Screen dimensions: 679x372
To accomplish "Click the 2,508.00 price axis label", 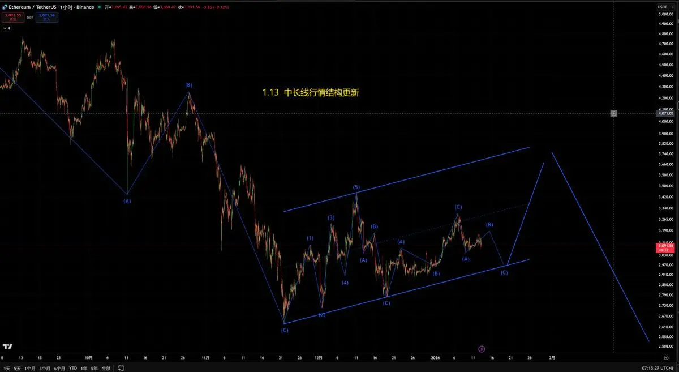I will tap(665, 347).
